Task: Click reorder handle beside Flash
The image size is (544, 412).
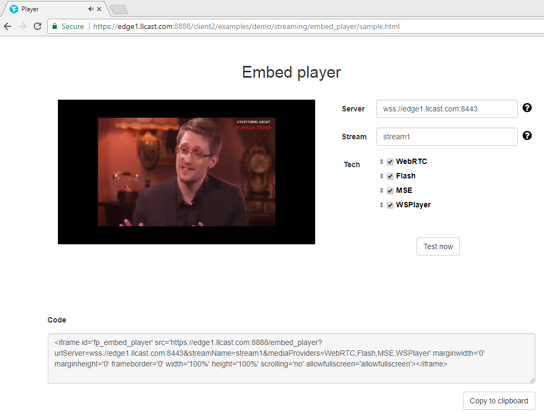Action: click(x=381, y=176)
